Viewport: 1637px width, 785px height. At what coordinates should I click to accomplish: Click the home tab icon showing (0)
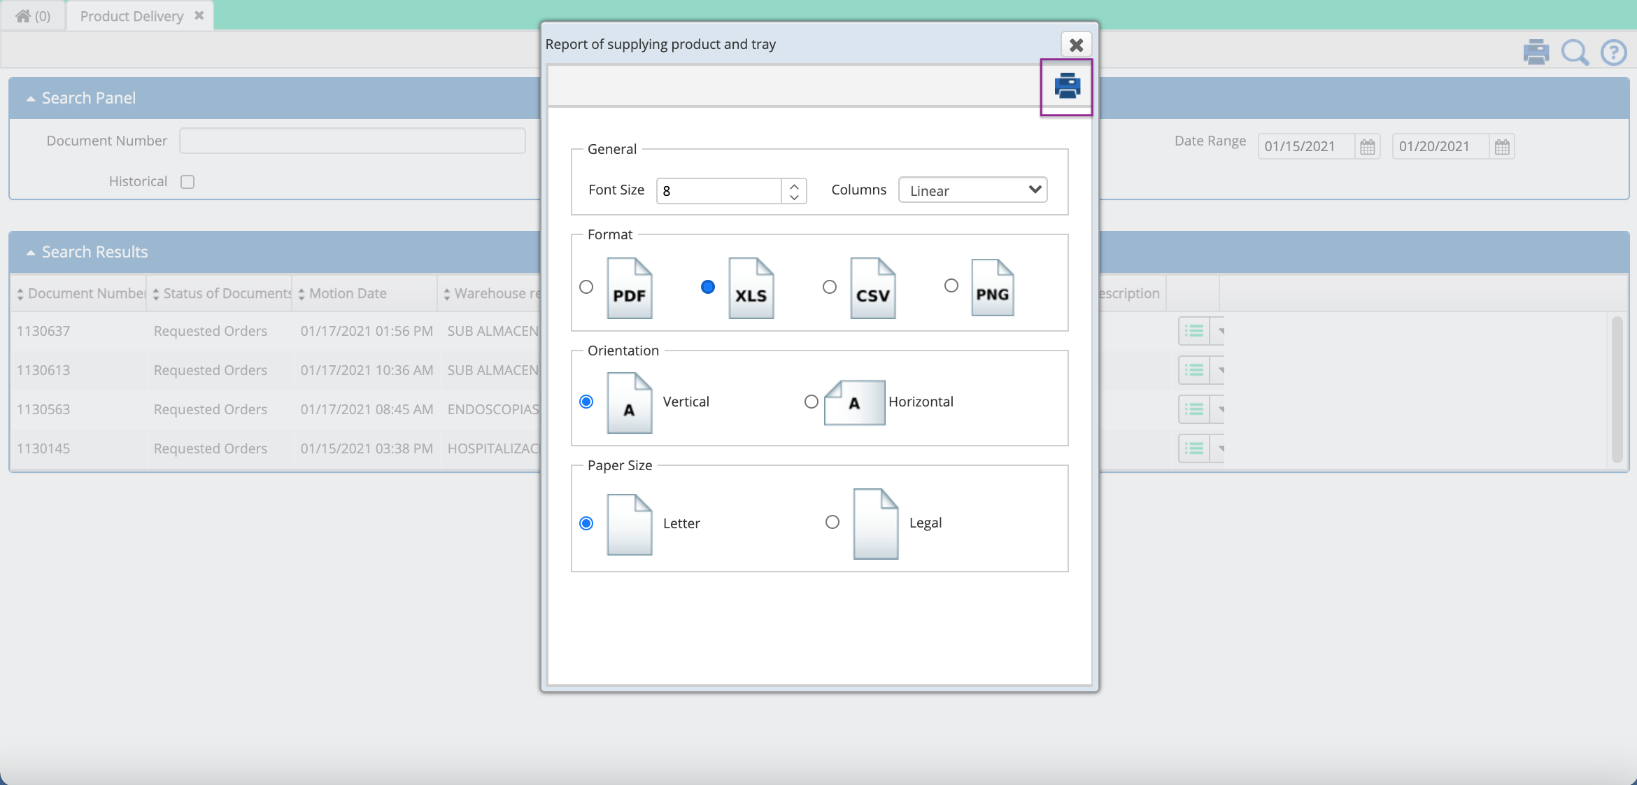point(33,15)
